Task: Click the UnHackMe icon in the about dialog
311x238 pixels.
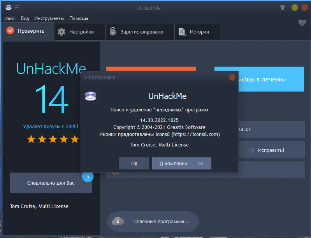Action: tap(90, 96)
